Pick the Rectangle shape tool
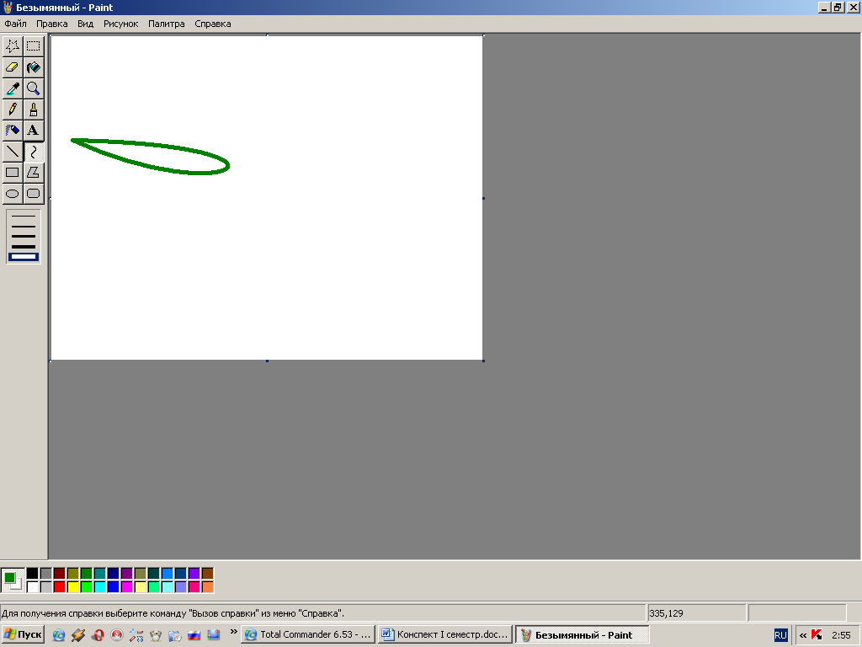The width and height of the screenshot is (862, 647). (x=12, y=172)
